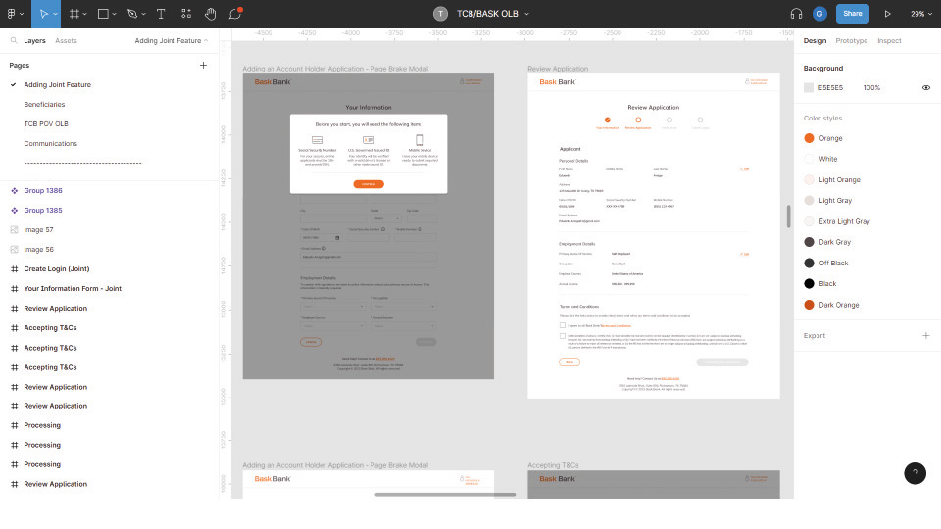This screenshot has width=941, height=529.
Task: Select the Review Application frame title on canvas
Action: [558, 69]
